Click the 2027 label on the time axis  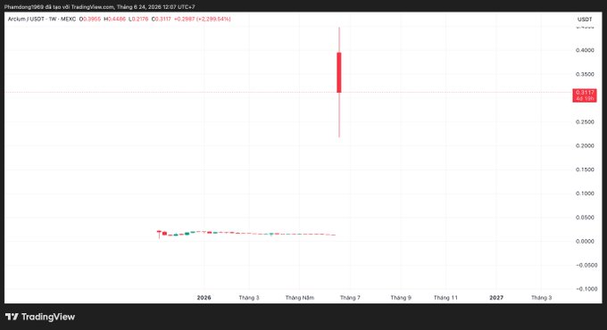click(496, 298)
